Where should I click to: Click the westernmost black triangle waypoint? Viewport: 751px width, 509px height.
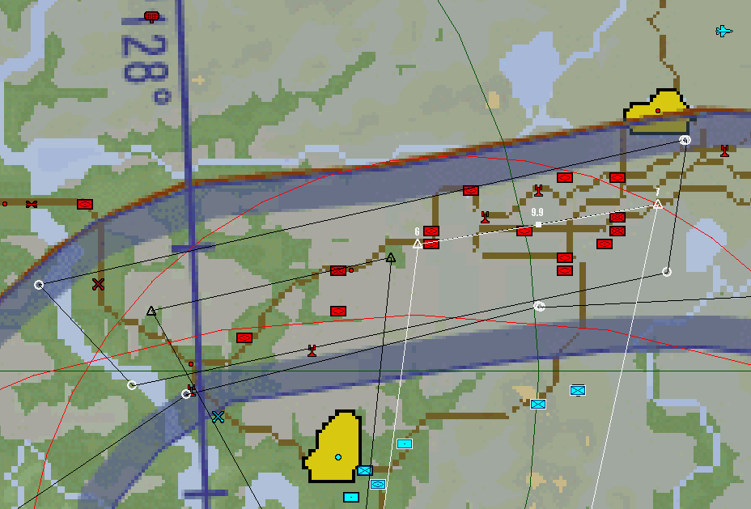pos(151,311)
